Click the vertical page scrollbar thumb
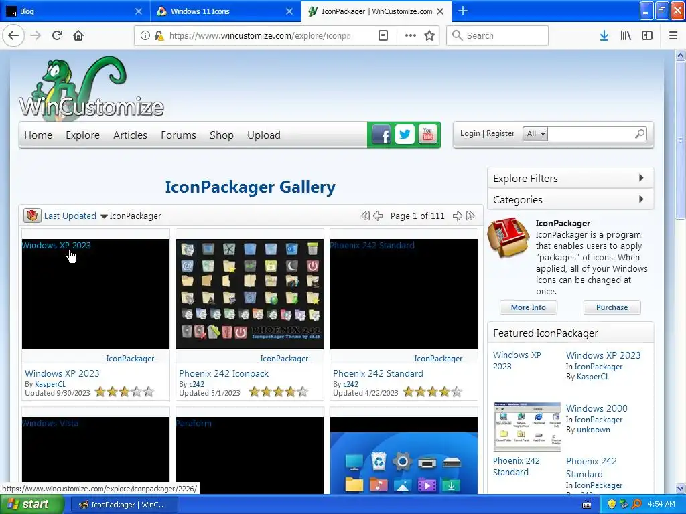This screenshot has height=514, width=686. [680, 140]
